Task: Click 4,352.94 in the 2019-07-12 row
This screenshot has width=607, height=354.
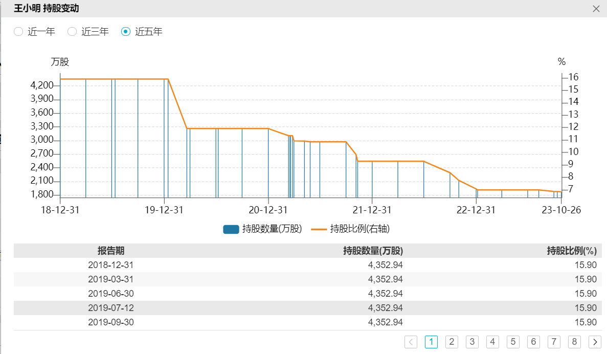Action: 386,308
